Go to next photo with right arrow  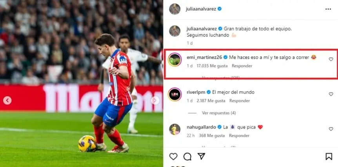click(155, 101)
